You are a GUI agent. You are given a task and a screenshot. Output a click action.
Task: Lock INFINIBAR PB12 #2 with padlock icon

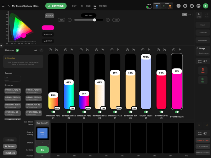[72, 50]
